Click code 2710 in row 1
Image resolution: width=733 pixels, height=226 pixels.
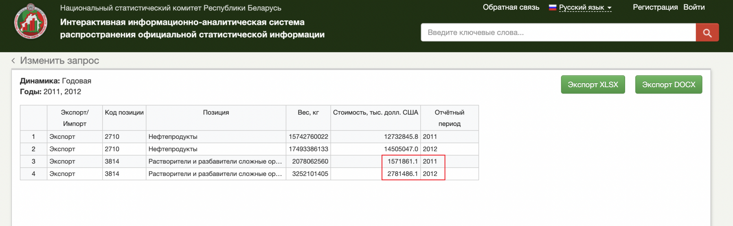112,137
